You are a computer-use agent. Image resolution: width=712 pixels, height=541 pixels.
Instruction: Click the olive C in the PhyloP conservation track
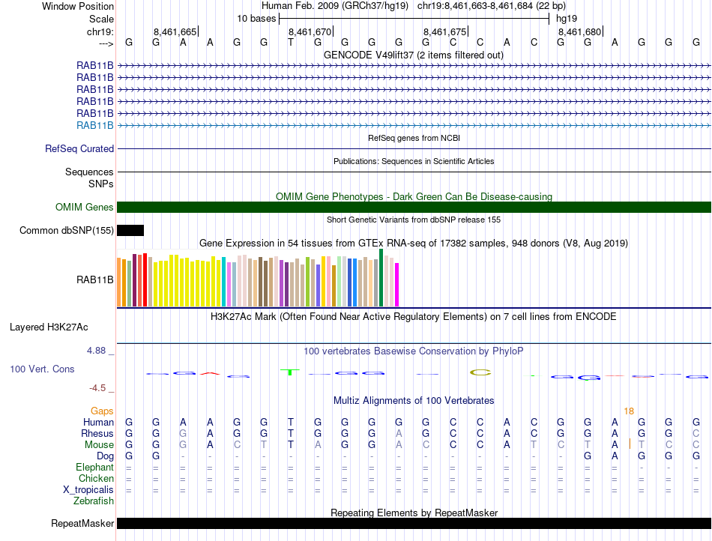(480, 372)
